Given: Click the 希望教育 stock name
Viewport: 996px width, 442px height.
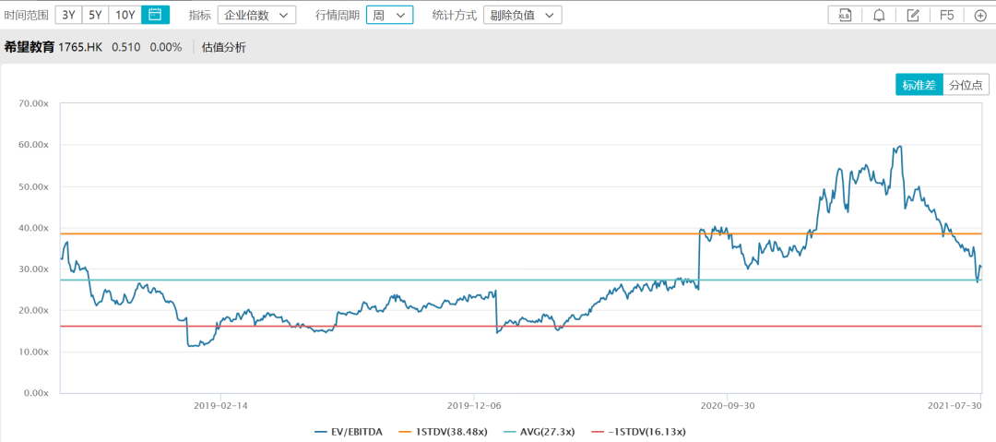Looking at the screenshot, I should (30, 47).
